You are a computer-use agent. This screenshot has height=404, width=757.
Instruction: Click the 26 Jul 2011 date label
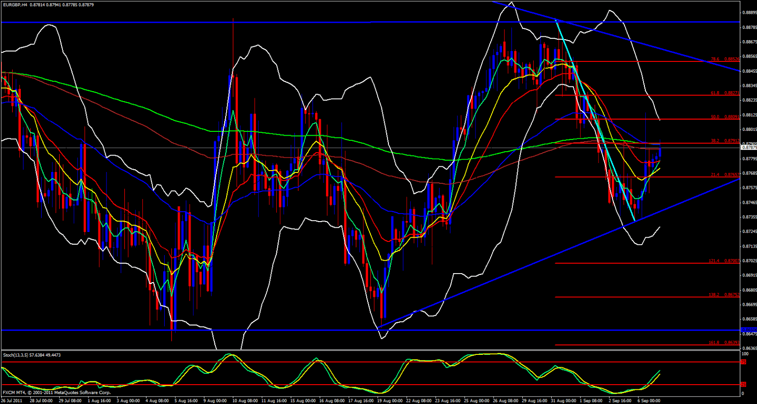[12, 401]
